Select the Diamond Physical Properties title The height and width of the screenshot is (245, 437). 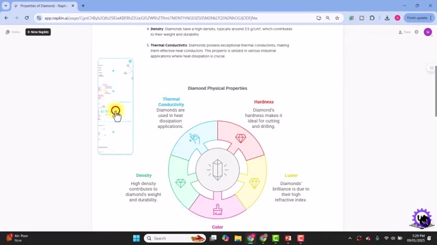[217, 88]
